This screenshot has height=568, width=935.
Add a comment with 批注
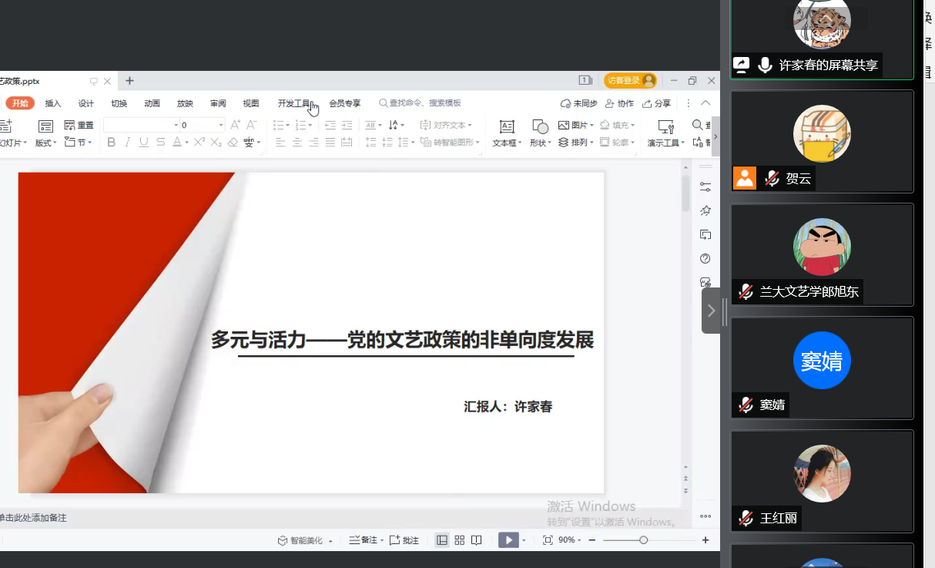(404, 540)
